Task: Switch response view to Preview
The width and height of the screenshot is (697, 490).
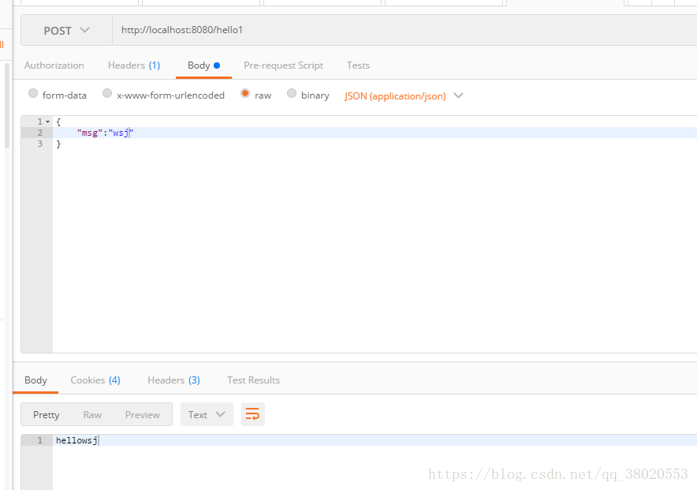Action: [x=142, y=415]
